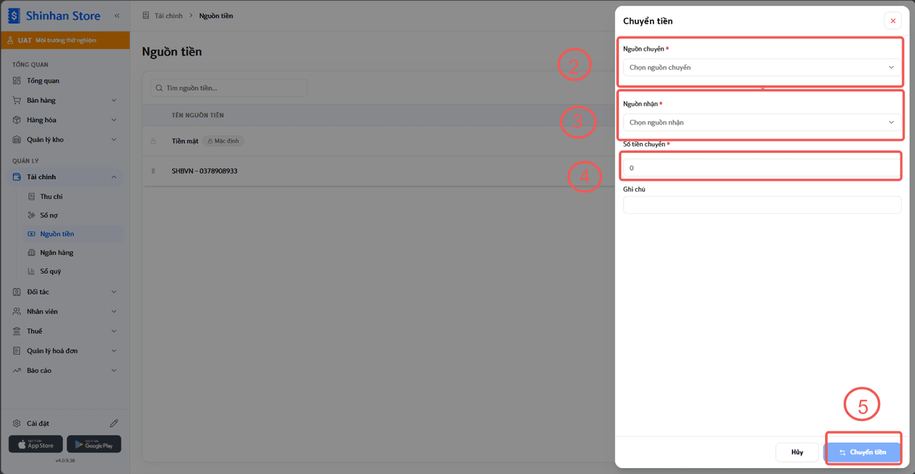Click the Số tiền chuyển input field
Screen dimensions: 915x474
click(762, 168)
